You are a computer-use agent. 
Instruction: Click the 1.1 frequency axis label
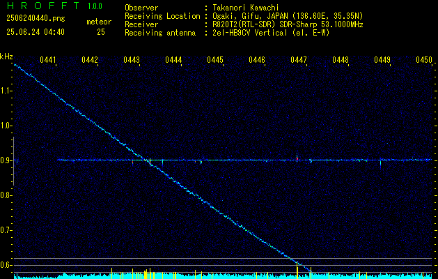[6, 91]
